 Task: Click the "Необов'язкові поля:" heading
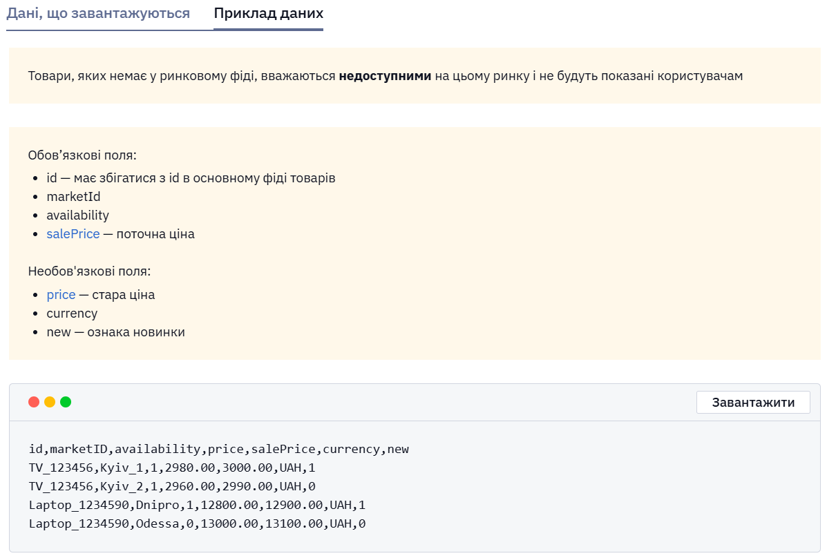[x=89, y=271]
